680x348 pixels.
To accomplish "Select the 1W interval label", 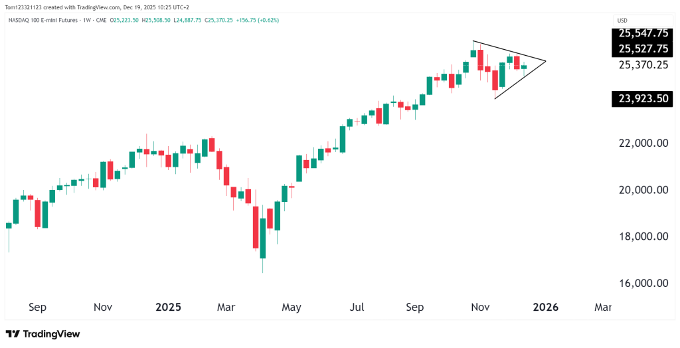I will pos(85,20).
